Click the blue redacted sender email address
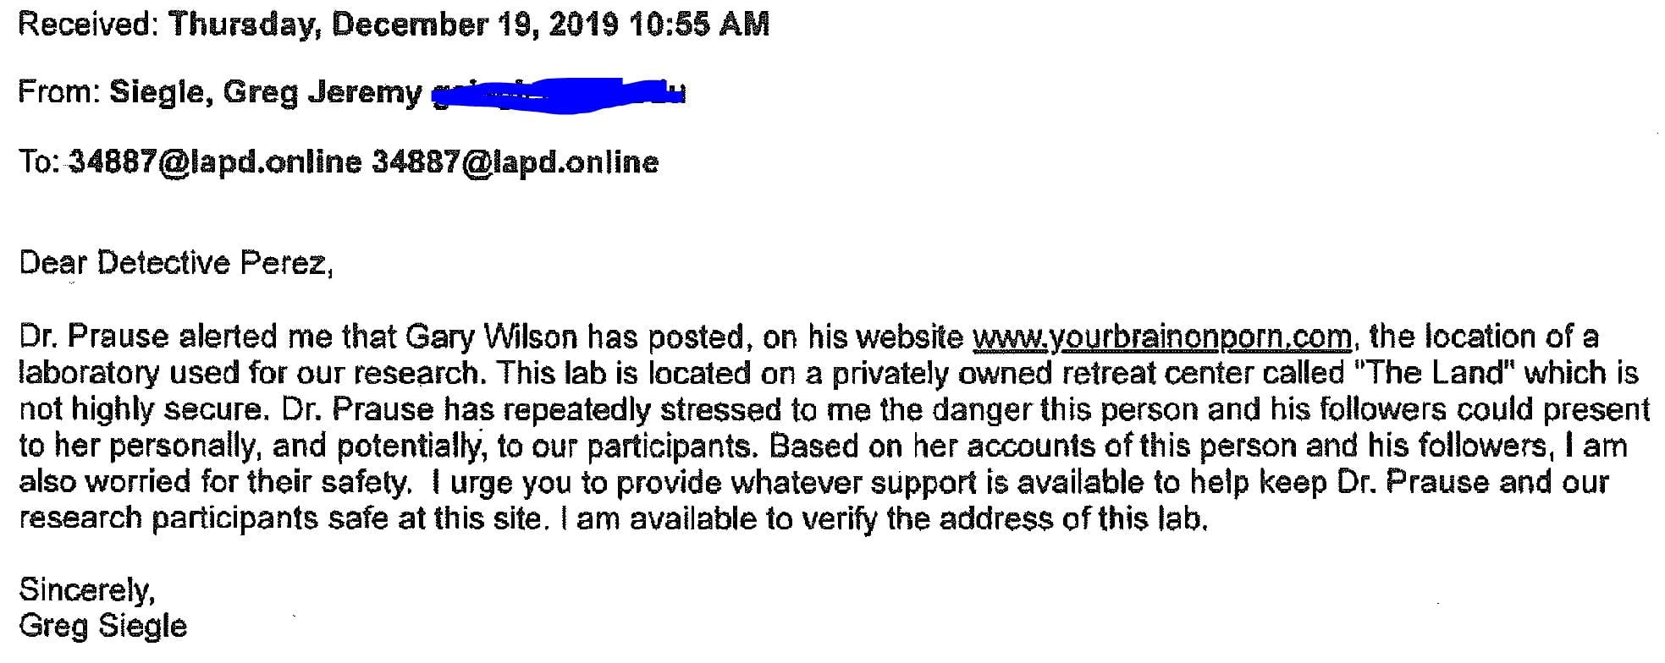The image size is (1665, 663). (559, 94)
